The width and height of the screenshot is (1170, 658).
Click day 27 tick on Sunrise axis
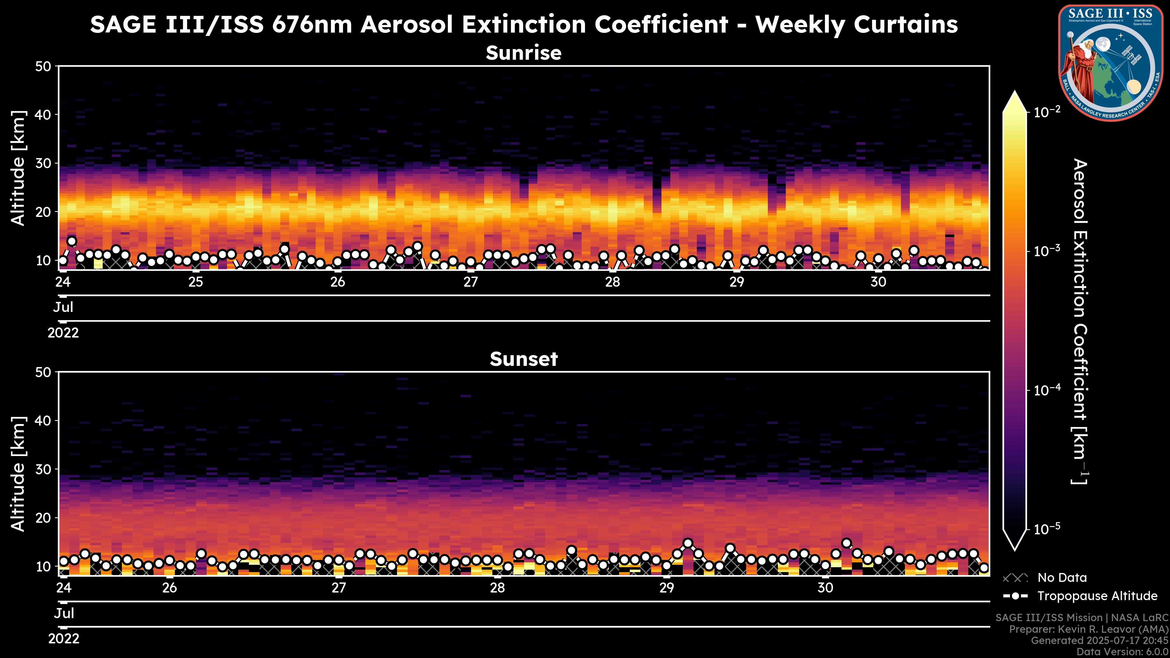470,282
